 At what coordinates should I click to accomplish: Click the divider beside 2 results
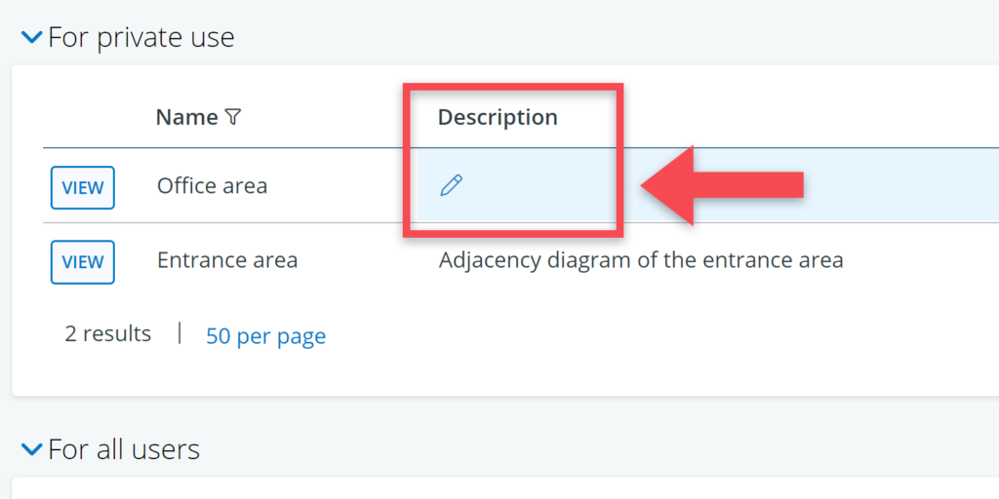click(x=180, y=333)
